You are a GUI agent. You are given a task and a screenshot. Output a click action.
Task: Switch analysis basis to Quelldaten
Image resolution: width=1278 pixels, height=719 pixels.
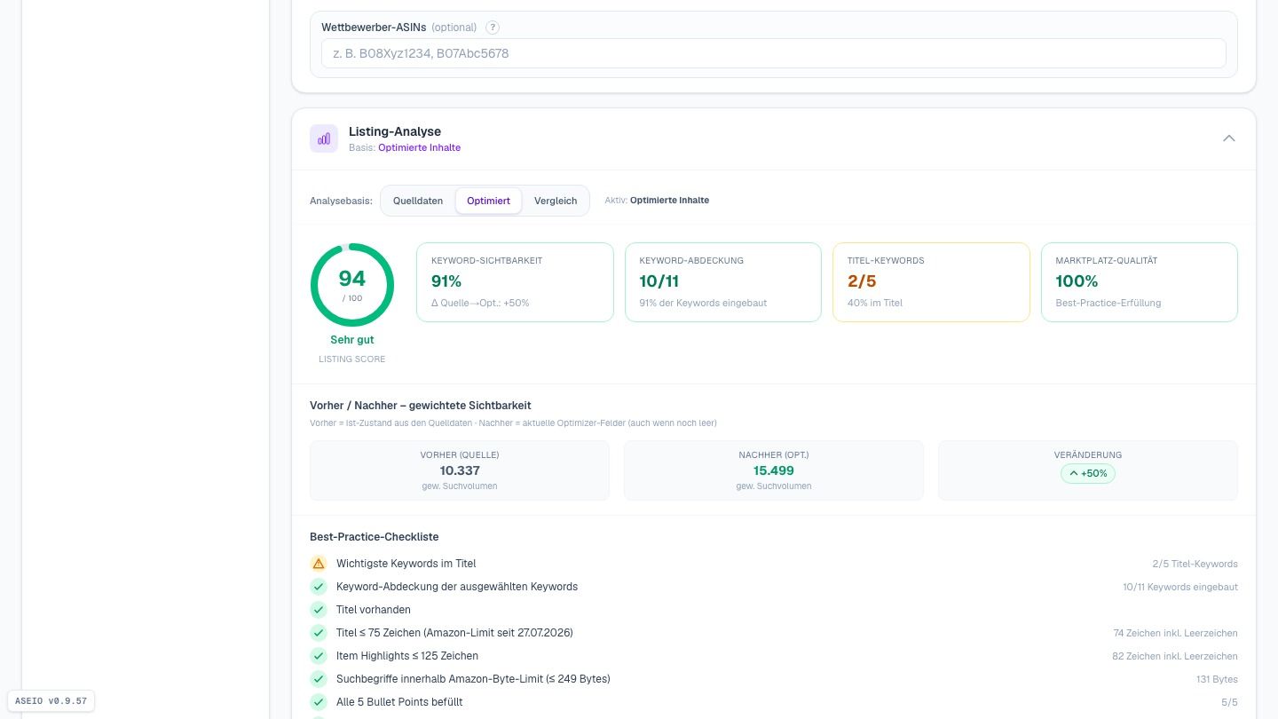click(x=418, y=201)
